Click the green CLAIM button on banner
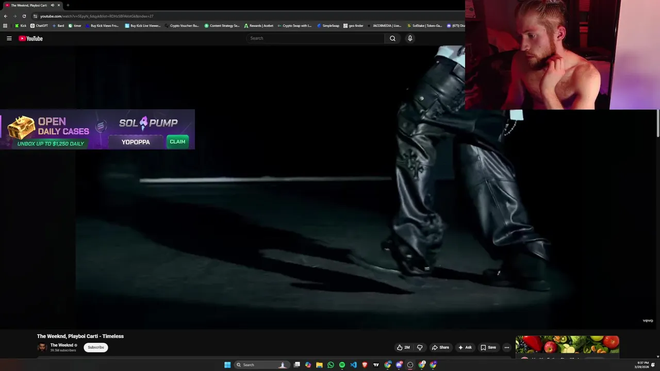The image size is (660, 371). [177, 142]
